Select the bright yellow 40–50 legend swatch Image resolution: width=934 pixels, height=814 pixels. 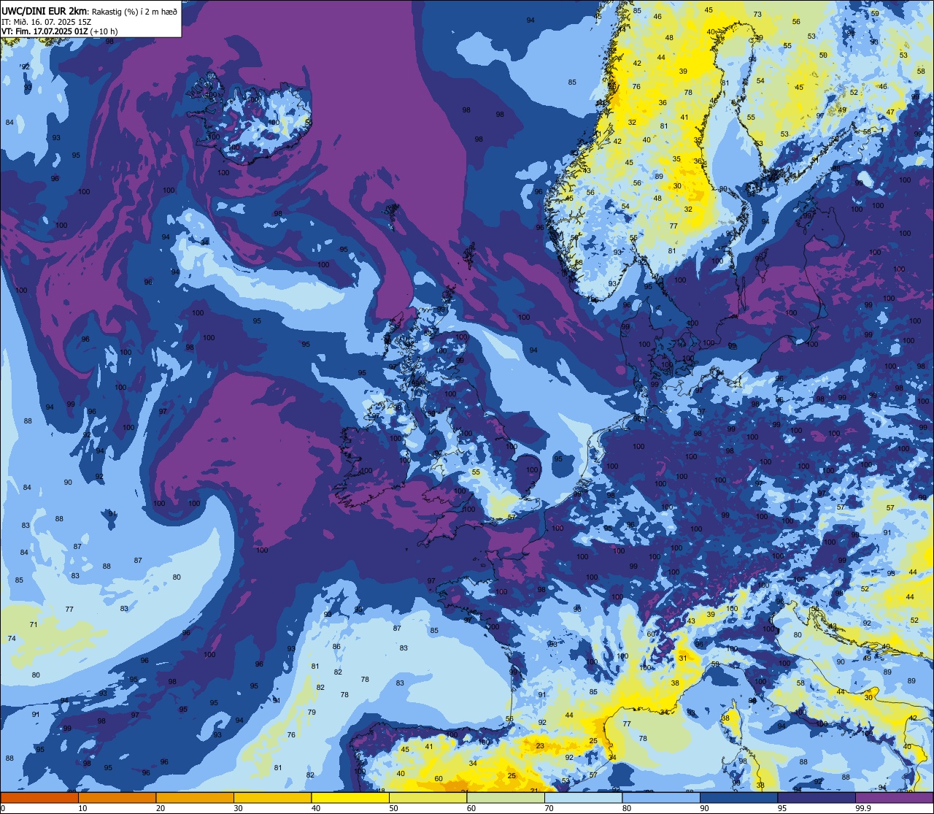coord(350,797)
